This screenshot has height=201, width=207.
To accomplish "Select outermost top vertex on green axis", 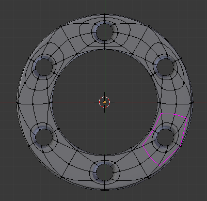I will pos(105,14).
